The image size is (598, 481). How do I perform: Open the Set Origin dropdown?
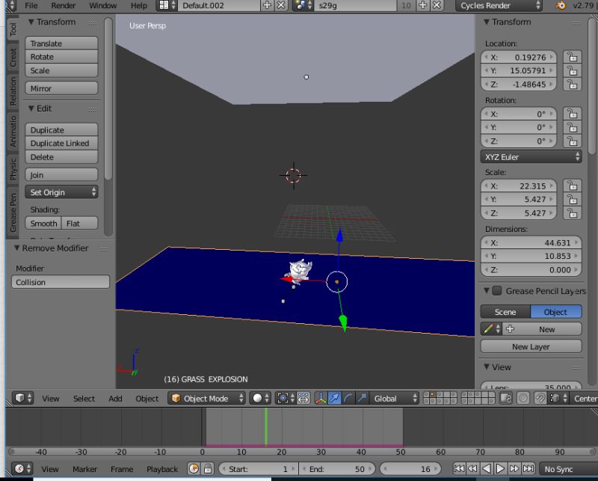[x=61, y=192]
